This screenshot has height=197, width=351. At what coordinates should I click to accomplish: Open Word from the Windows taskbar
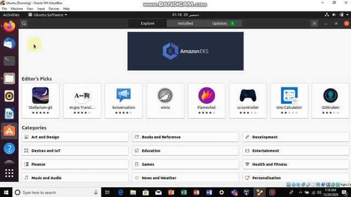tap(209, 192)
